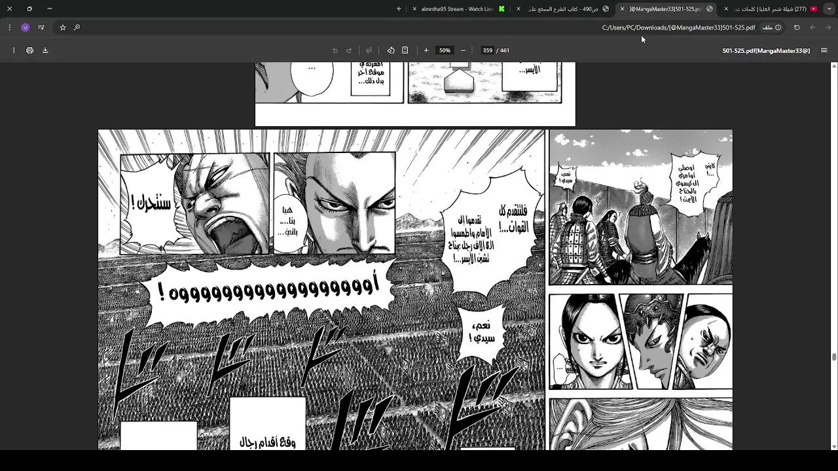Open a new browser tab
The height and width of the screenshot is (471, 838).
coord(399,9)
